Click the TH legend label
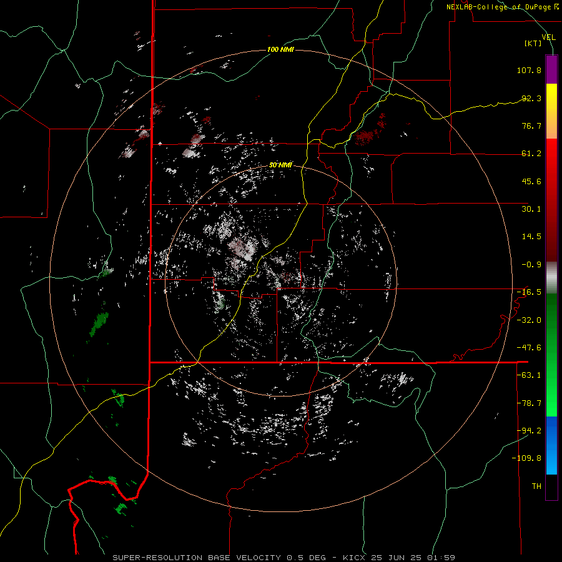 click(x=536, y=486)
